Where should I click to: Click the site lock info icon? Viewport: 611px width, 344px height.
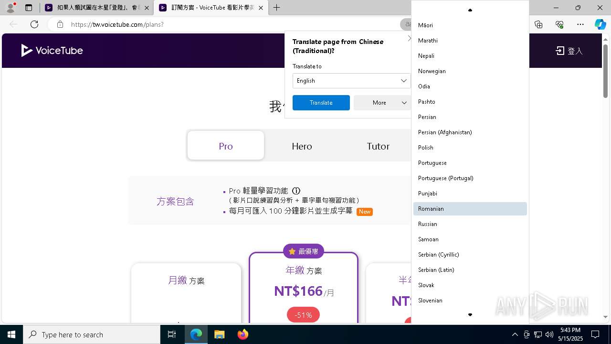60,24
